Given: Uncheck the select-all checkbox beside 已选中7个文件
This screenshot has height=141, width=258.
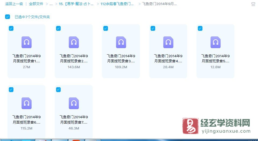Looking at the screenshot, I should (8, 17).
